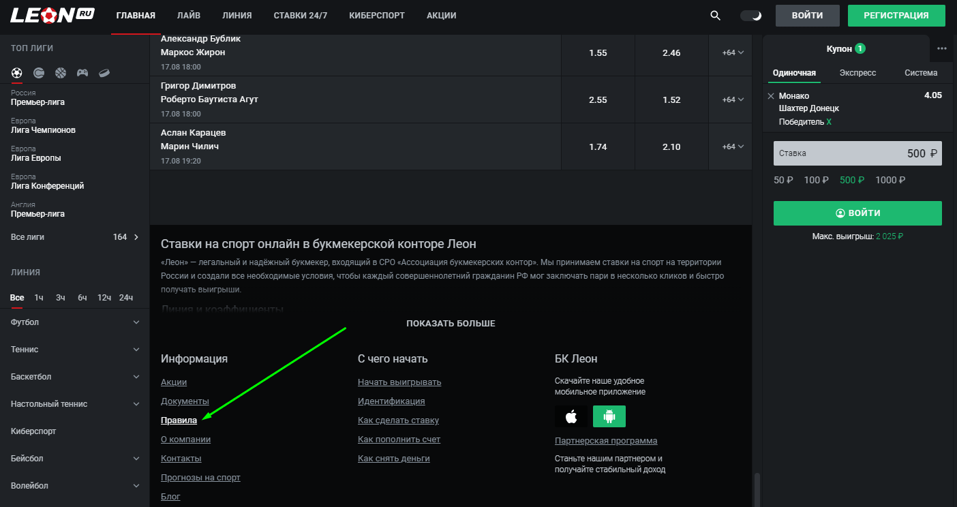Expand +64 markets for Димитров vs Баутиста Агут
The image size is (957, 507).
pyautogui.click(x=733, y=99)
